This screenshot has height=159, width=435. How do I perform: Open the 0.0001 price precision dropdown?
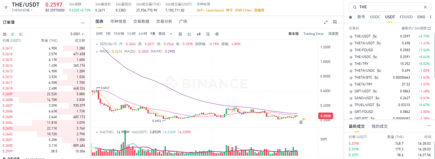point(77,34)
